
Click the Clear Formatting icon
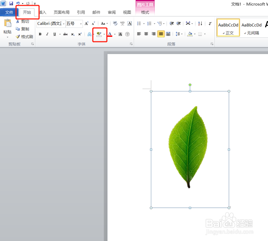pyautogui.click(x=115, y=23)
